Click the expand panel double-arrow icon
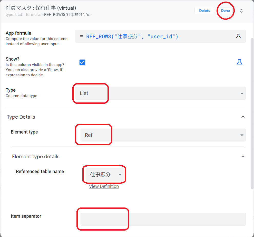Image resolution: width=254 pixels, height=237 pixels. point(241,11)
